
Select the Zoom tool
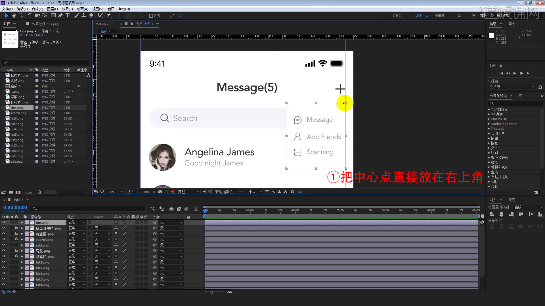coord(21,16)
